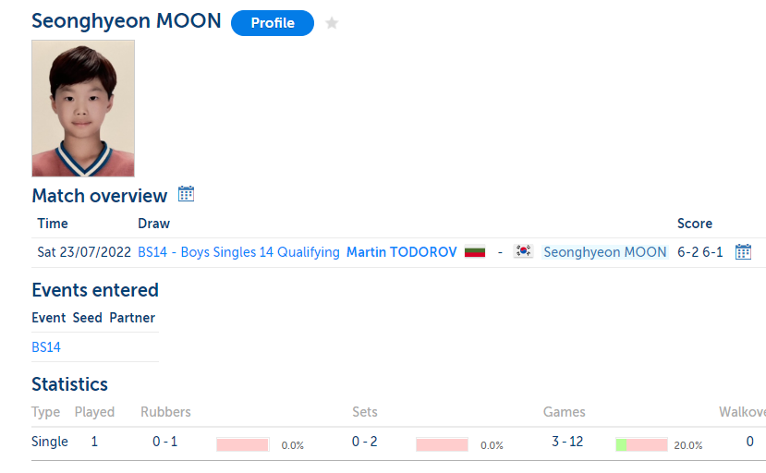Screen dimensions: 766x473
Task: Click the Seonghyeon MOON page heading
Action: 127,21
